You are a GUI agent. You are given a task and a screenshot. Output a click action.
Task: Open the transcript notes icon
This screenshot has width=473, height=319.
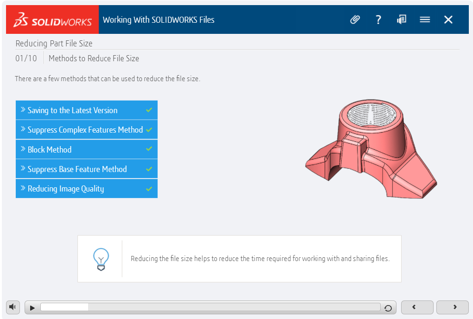pos(402,19)
